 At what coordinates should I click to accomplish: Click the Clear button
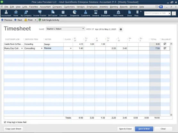point(163,129)
